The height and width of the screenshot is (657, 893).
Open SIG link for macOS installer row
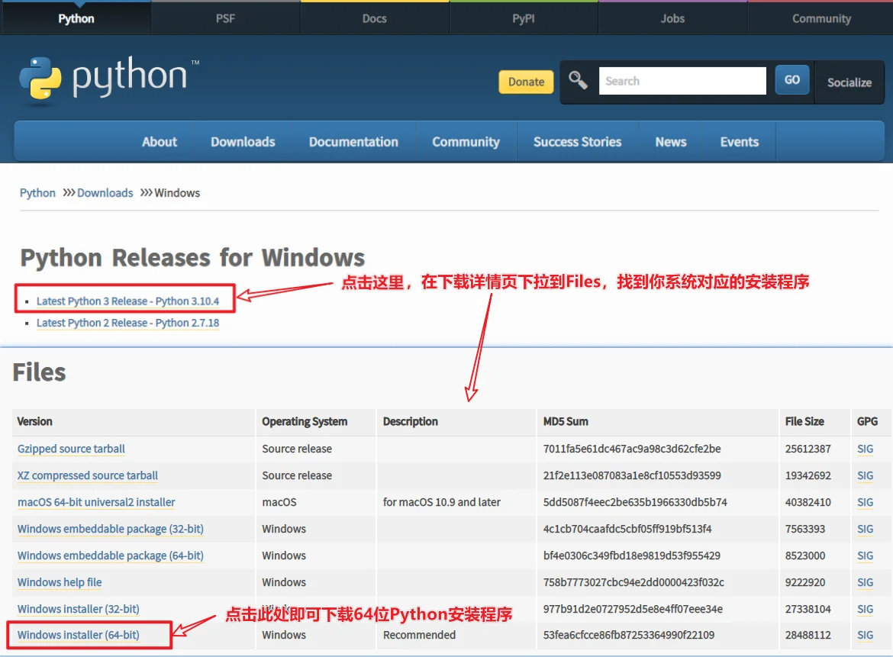(865, 502)
